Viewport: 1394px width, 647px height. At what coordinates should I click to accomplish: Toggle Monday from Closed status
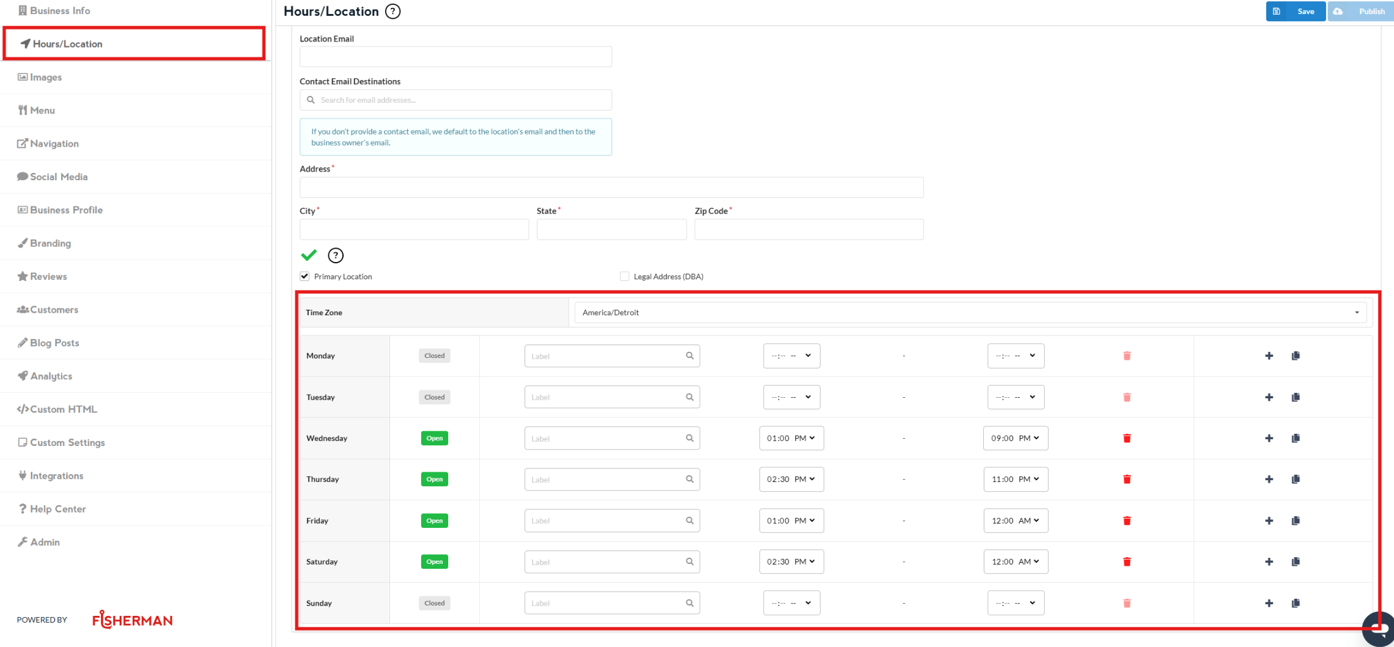tap(434, 356)
